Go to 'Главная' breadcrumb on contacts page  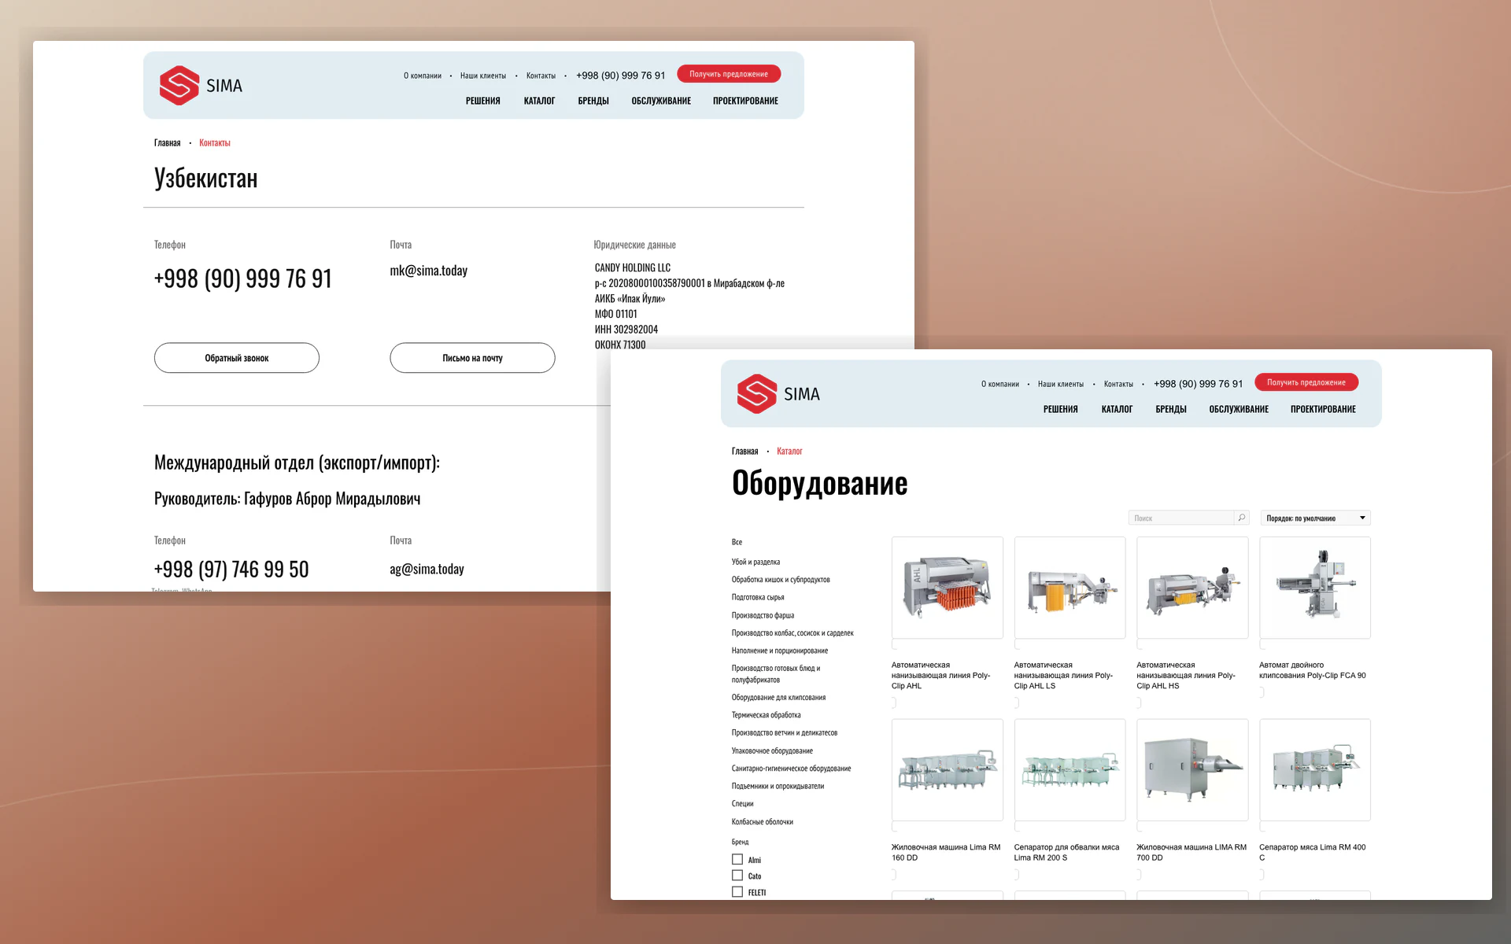tap(168, 142)
